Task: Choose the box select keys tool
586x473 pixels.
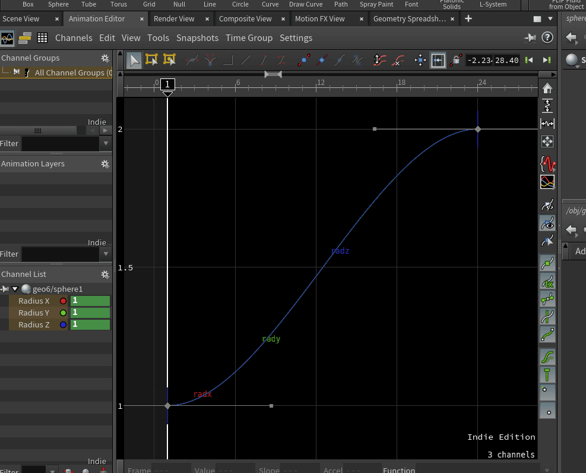Action: coord(152,60)
